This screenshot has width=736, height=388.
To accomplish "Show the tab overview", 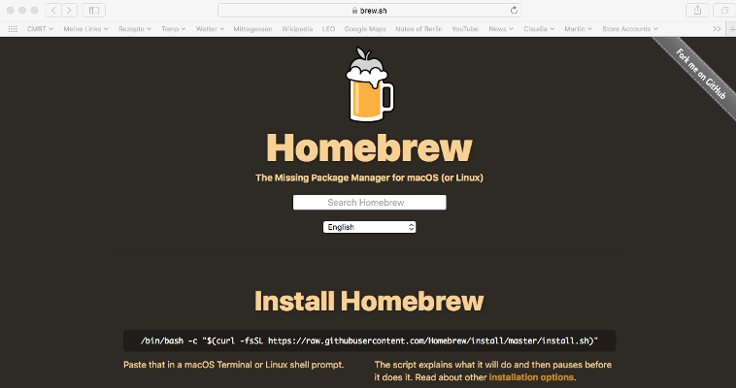I will click(723, 10).
